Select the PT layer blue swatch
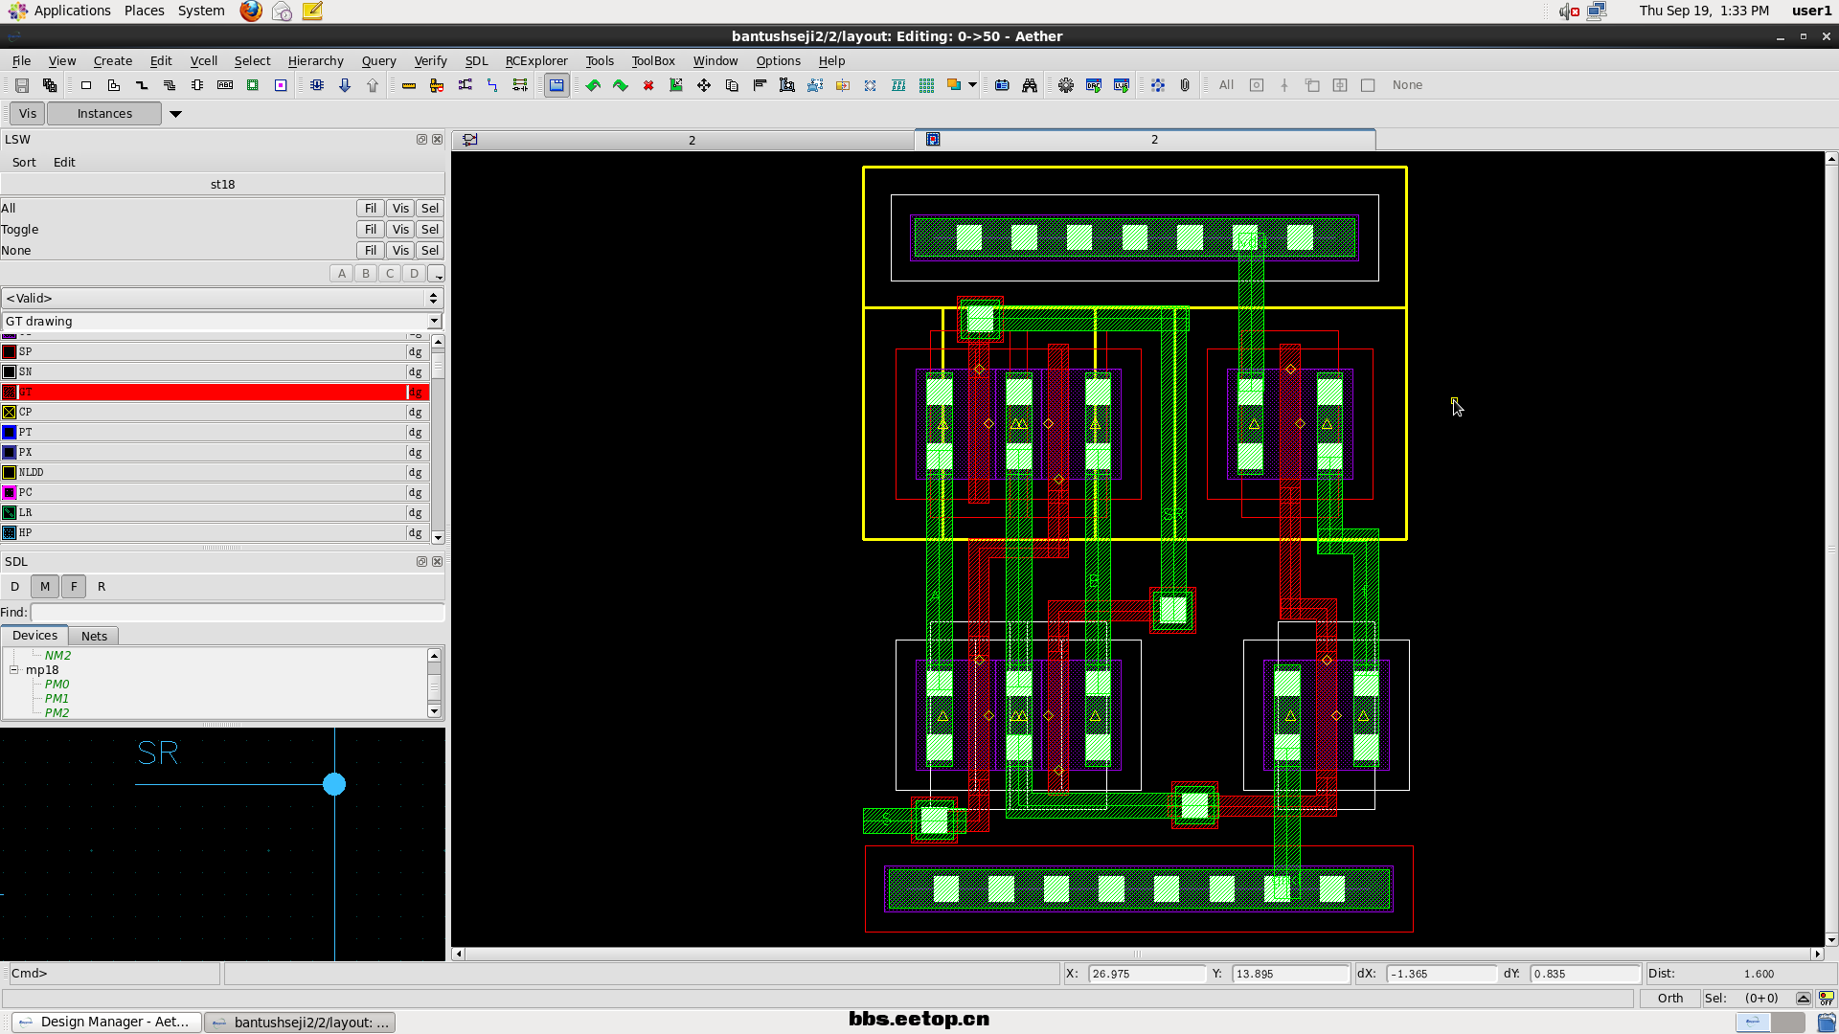Viewport: 1839px width, 1034px height. click(x=10, y=433)
